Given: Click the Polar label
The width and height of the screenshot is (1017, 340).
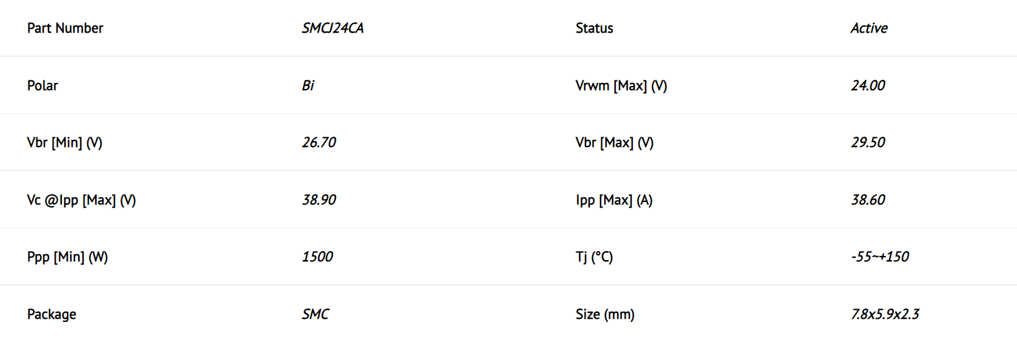Looking at the screenshot, I should (x=42, y=85).
